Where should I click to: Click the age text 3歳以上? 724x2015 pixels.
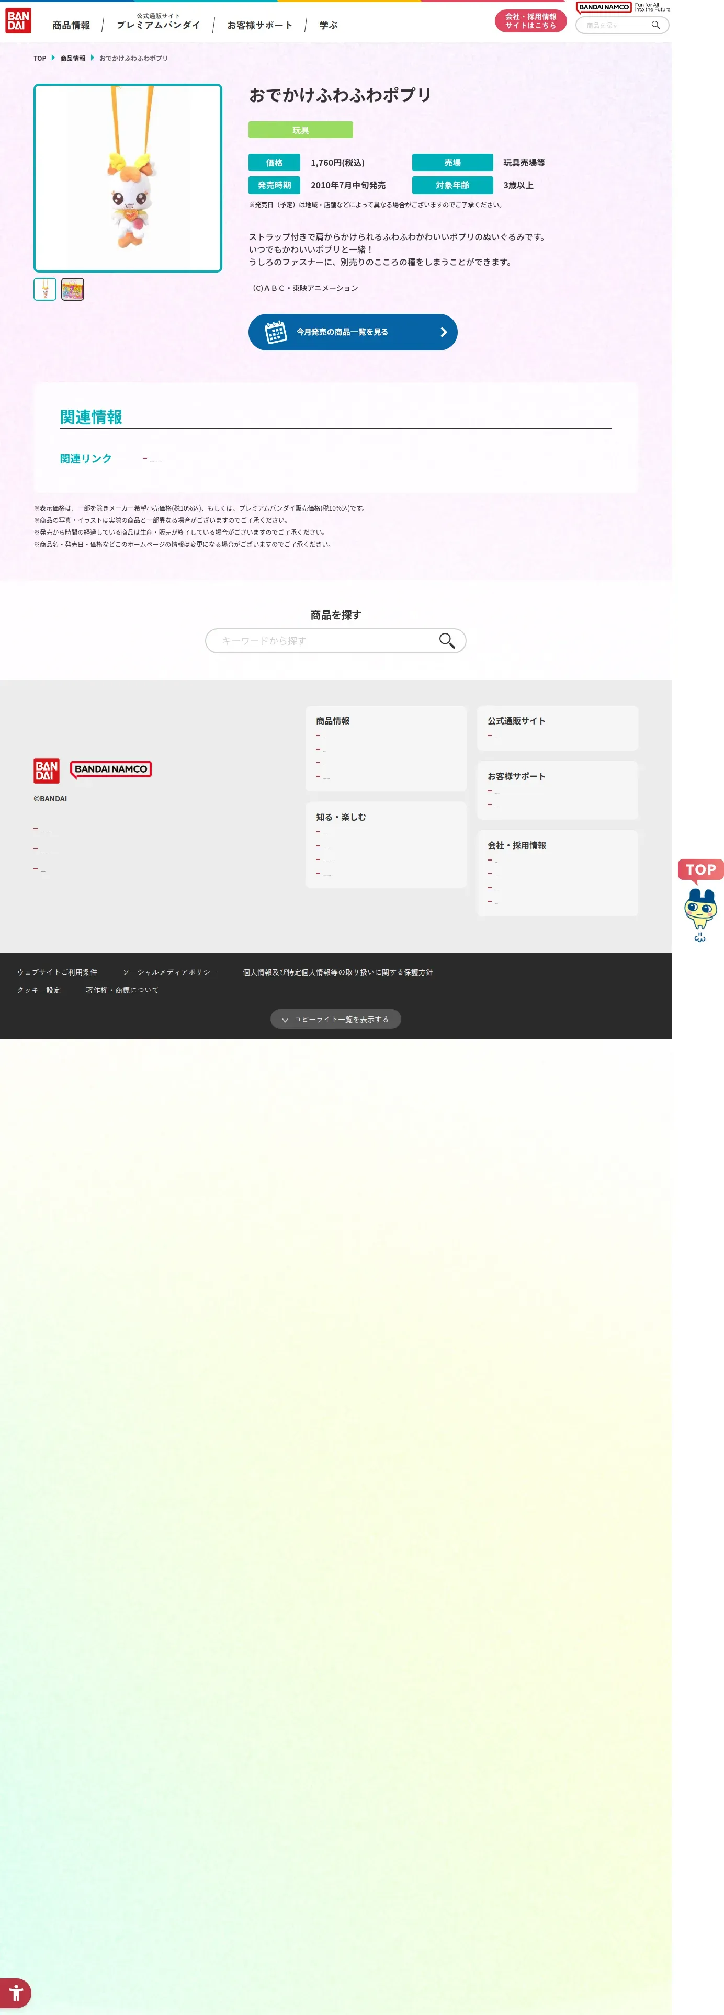point(518,185)
